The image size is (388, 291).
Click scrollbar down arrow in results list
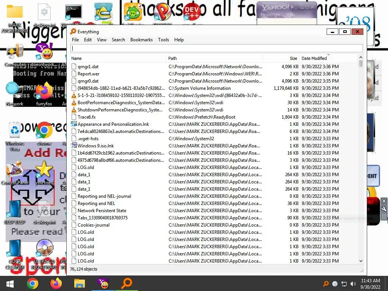tap(361, 261)
